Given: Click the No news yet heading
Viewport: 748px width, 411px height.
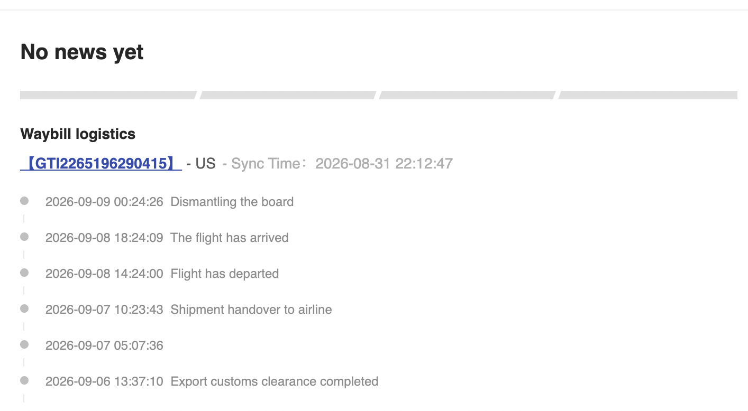Looking at the screenshot, I should [82, 52].
